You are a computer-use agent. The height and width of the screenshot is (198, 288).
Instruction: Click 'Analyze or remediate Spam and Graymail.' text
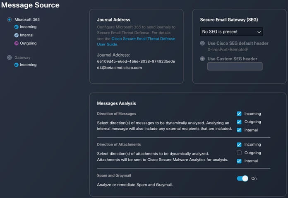pyautogui.click(x=135, y=185)
